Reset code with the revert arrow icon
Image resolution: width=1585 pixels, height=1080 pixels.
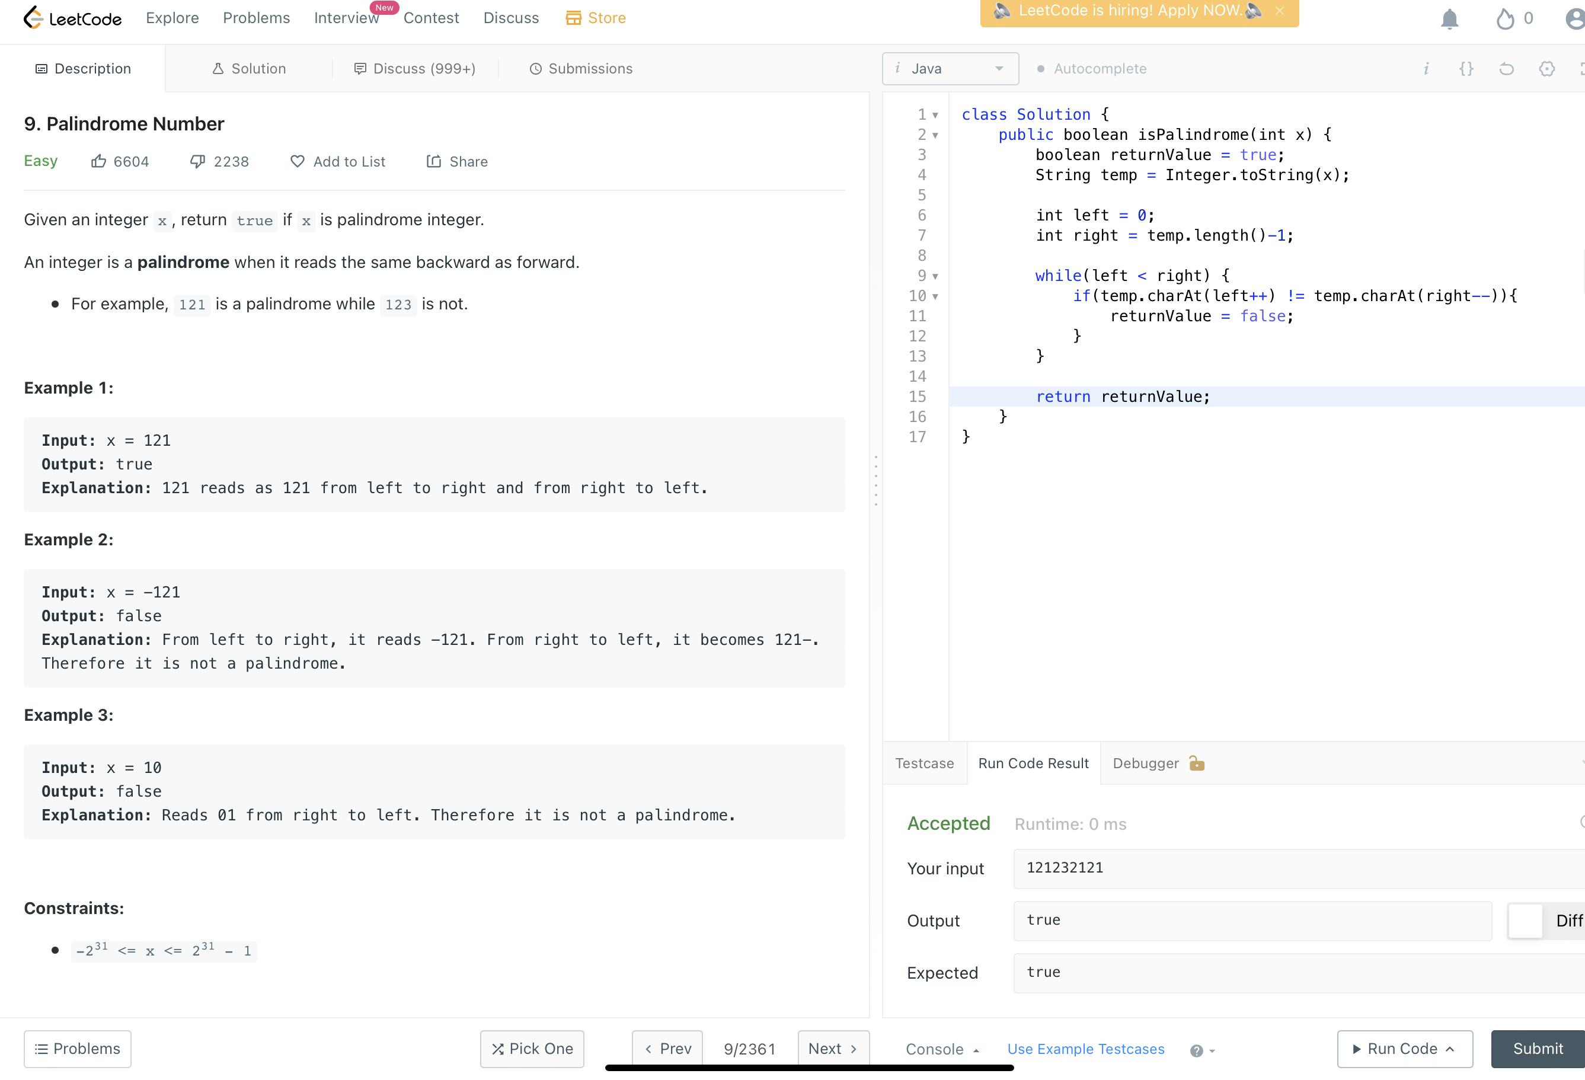tap(1506, 69)
